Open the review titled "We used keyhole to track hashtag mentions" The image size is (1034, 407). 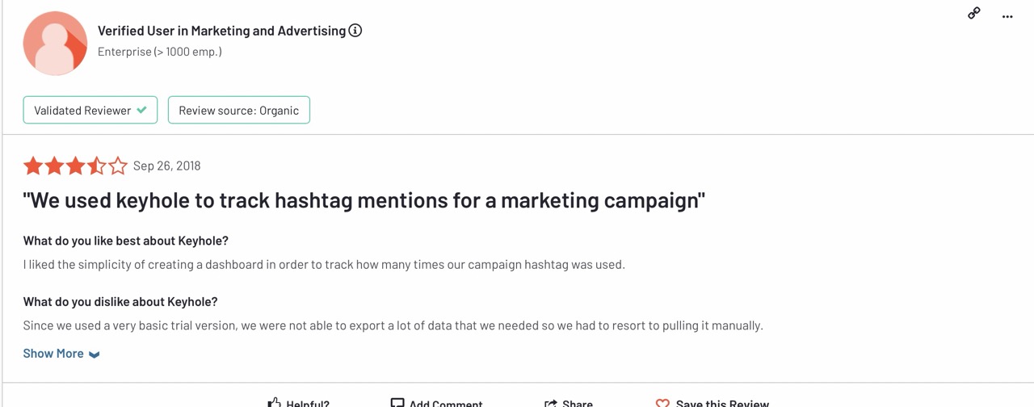(x=364, y=200)
